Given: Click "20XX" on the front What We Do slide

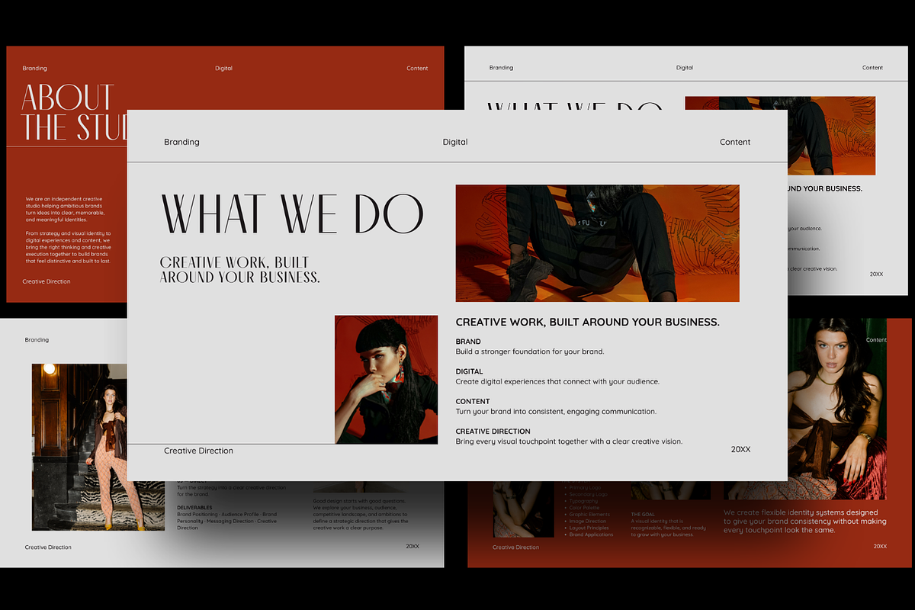Looking at the screenshot, I should tap(740, 450).
